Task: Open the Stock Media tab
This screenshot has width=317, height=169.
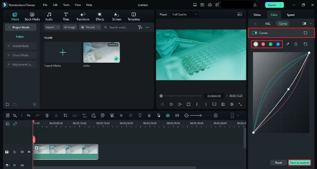Action: click(32, 17)
